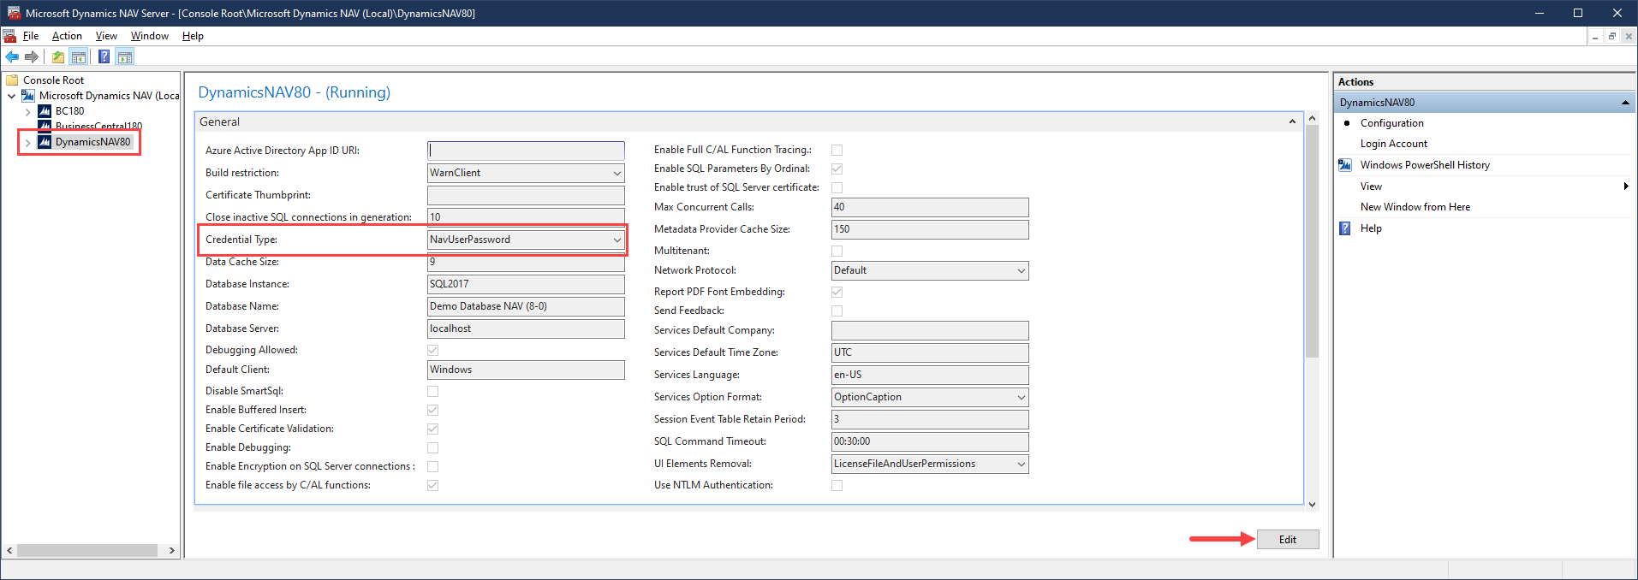
Task: Toggle Enable file access by C/AL functions
Action: tap(432, 485)
